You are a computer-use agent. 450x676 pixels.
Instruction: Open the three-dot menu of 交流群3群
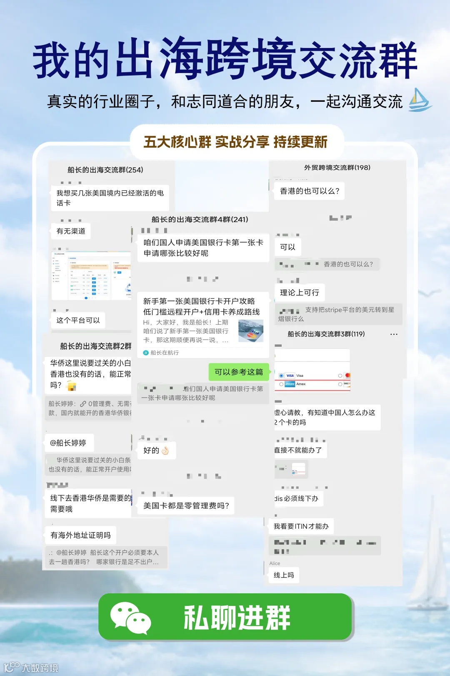click(x=394, y=334)
